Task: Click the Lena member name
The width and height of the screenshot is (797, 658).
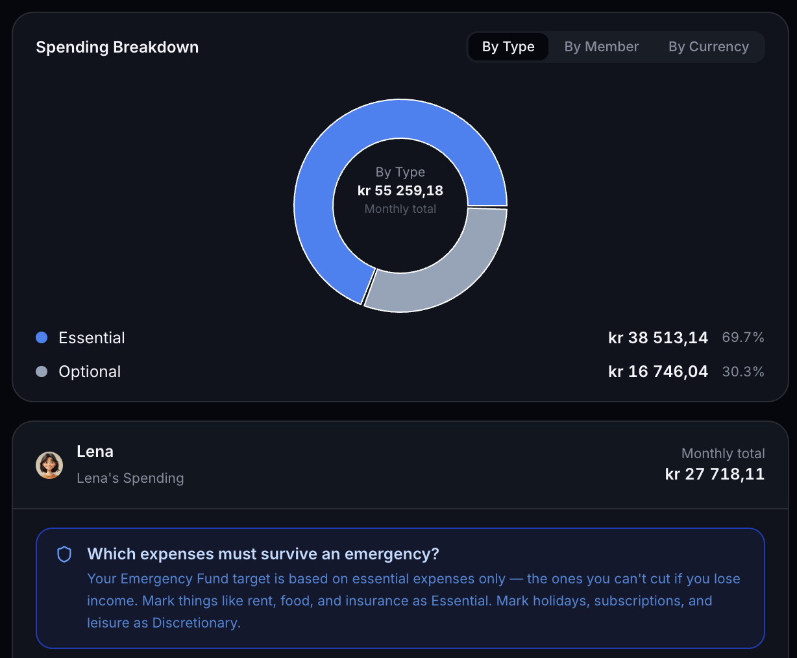Action: pyautogui.click(x=95, y=451)
